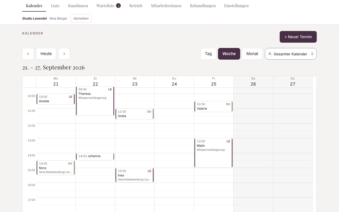Go to the Betrieb tab

[x=136, y=6]
